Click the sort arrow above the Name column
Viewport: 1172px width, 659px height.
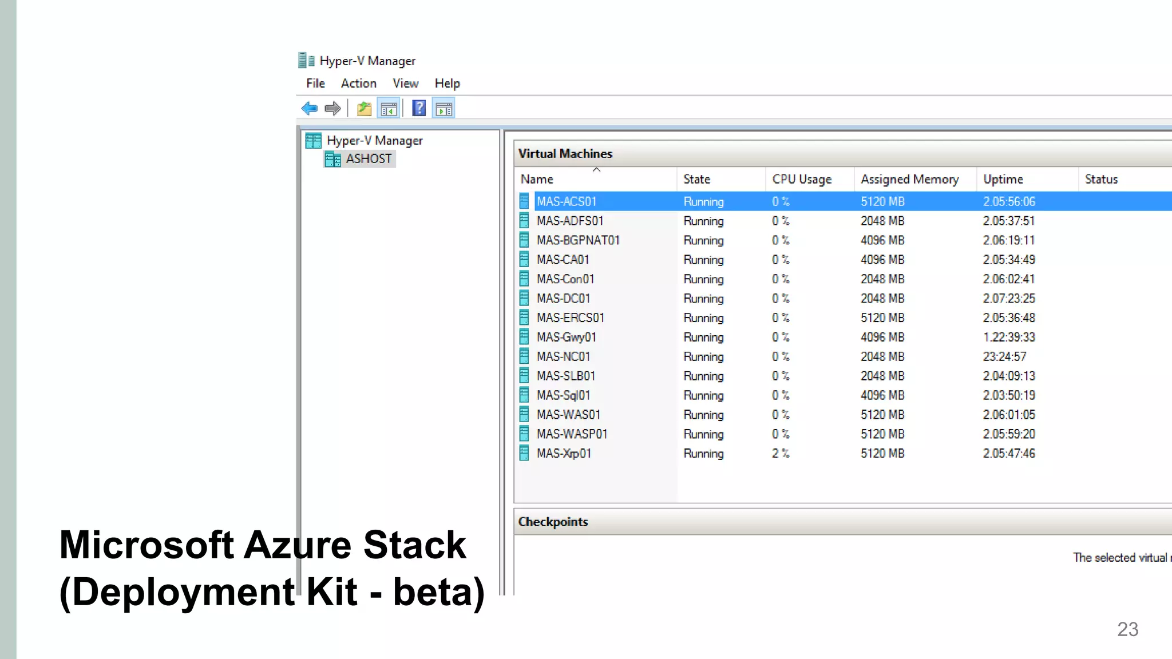[x=596, y=169]
